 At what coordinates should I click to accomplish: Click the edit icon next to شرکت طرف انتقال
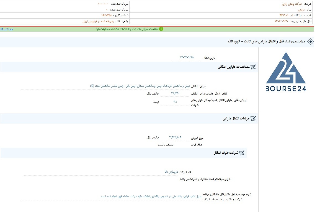pyautogui.click(x=242, y=153)
